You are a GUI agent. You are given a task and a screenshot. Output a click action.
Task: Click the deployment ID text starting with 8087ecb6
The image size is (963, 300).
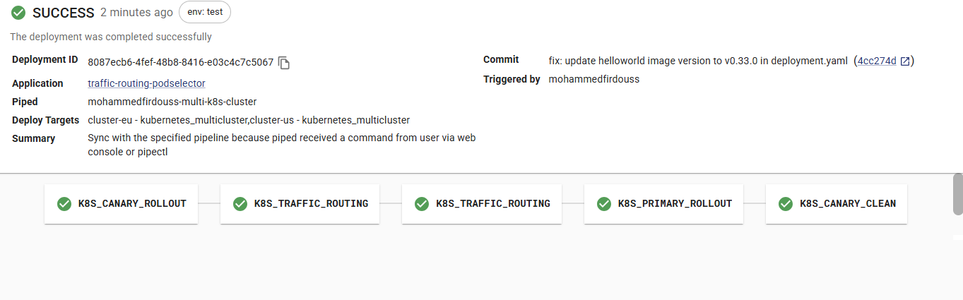pos(180,62)
